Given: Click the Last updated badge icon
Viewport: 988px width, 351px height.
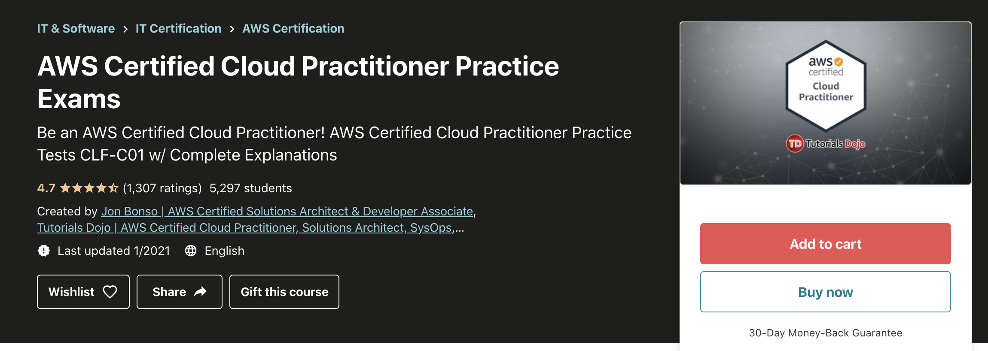Looking at the screenshot, I should (44, 251).
